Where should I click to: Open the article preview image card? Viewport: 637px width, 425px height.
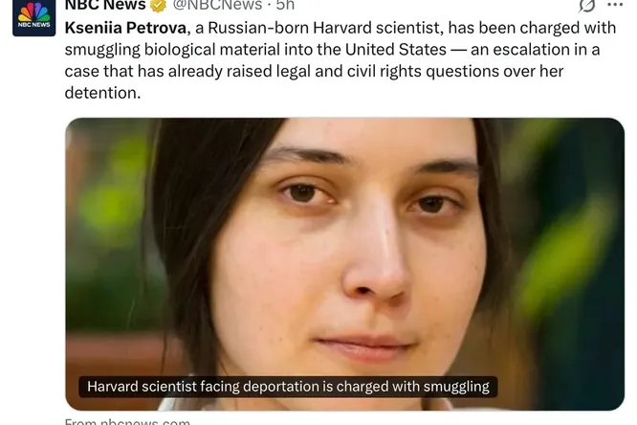coord(344,264)
